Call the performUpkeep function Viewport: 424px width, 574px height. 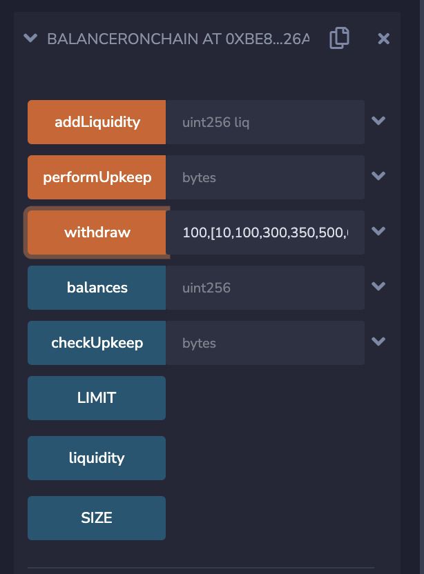[96, 177]
